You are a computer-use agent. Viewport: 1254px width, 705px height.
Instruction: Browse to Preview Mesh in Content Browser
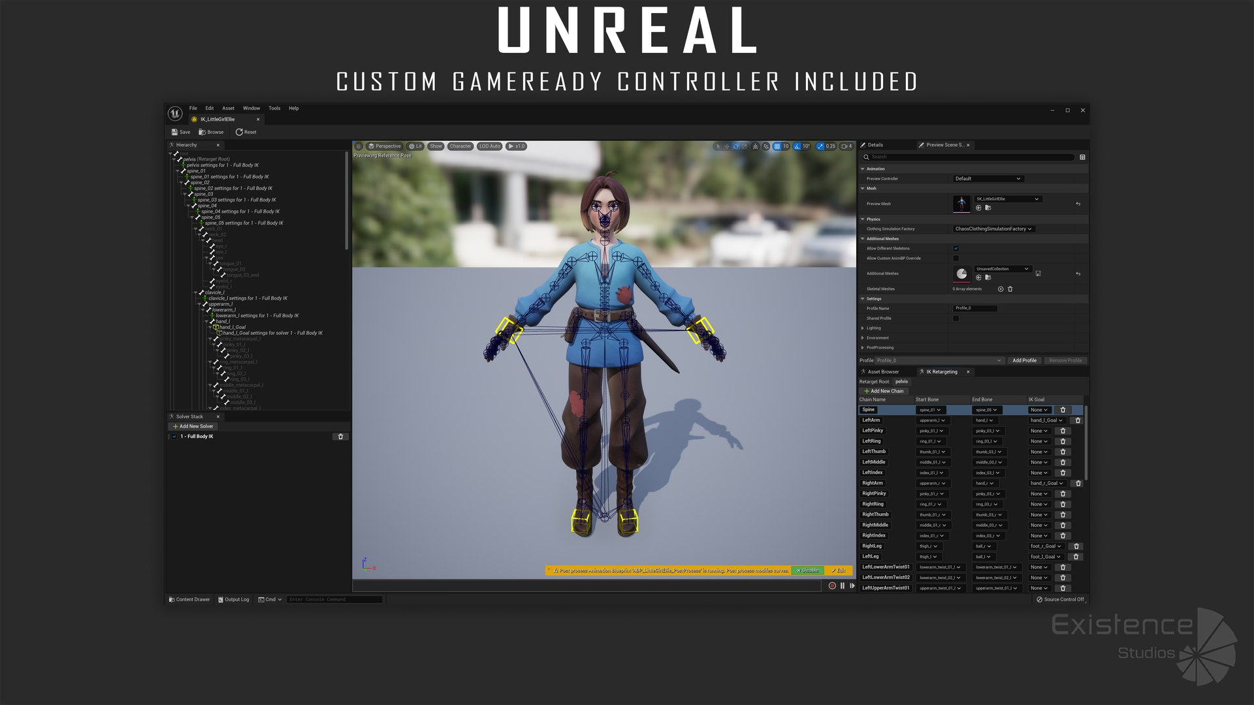click(988, 208)
